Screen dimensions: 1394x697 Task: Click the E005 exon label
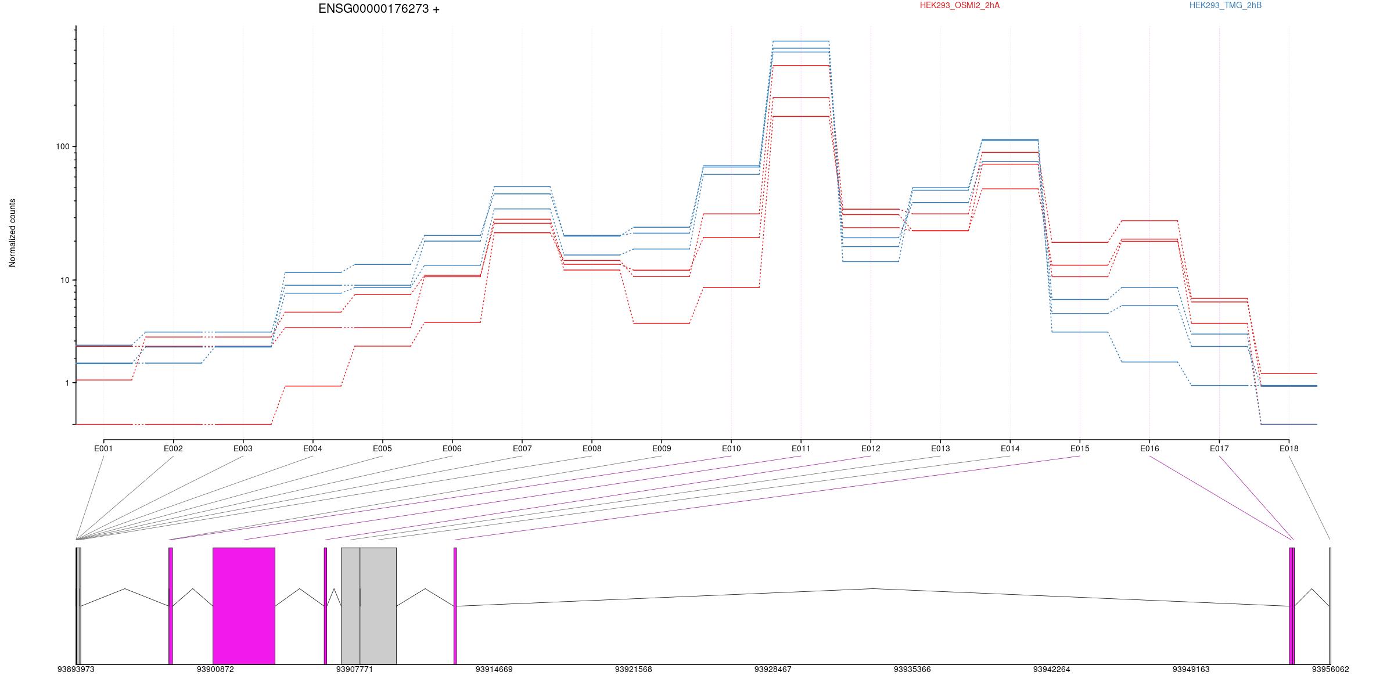coord(382,448)
